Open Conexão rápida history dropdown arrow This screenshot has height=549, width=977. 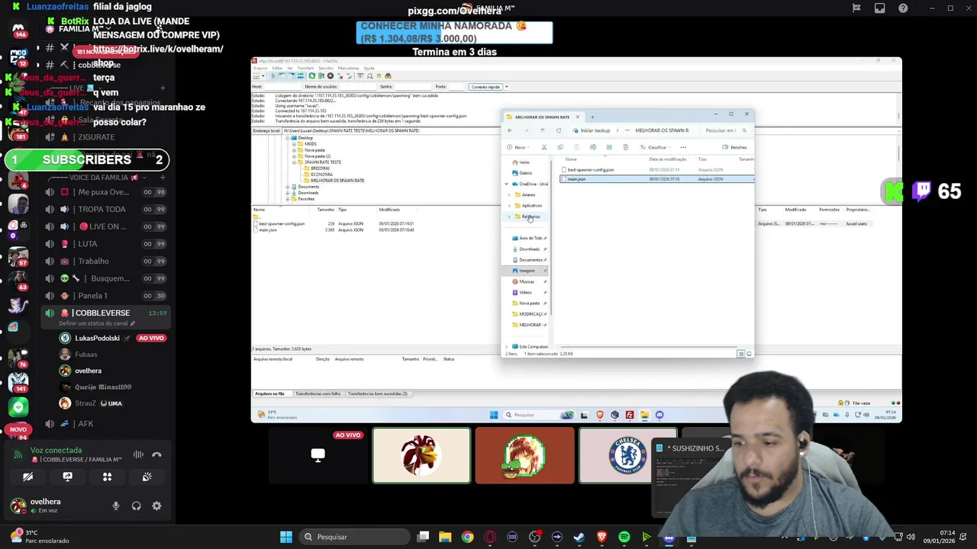[x=506, y=87]
